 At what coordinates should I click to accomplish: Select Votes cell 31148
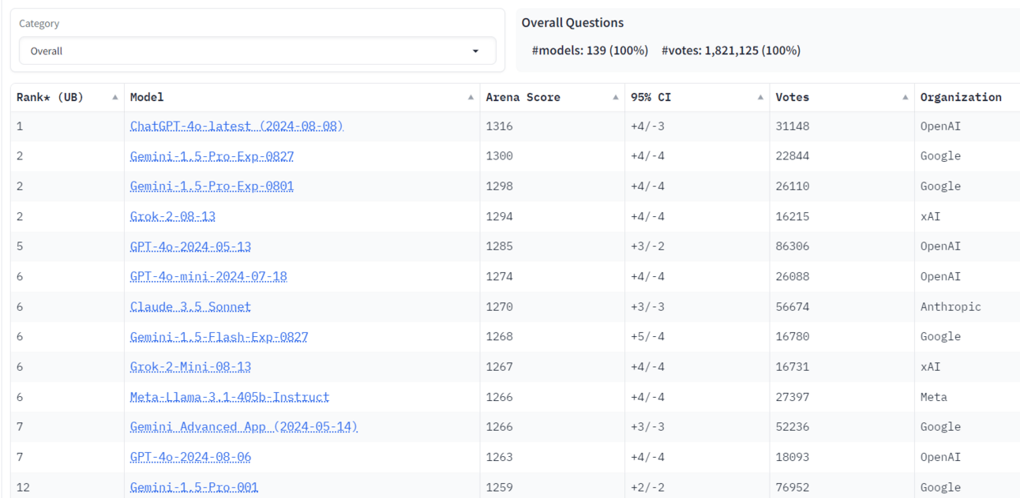point(842,126)
